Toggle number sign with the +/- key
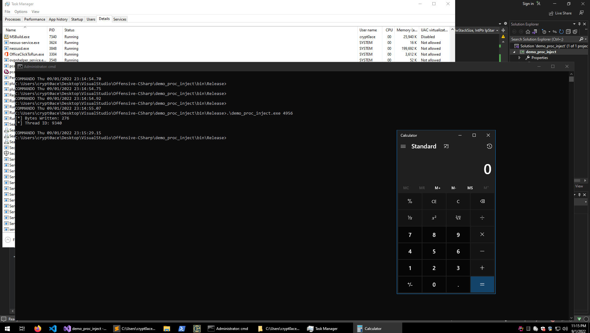This screenshot has width=590, height=333. point(410,284)
